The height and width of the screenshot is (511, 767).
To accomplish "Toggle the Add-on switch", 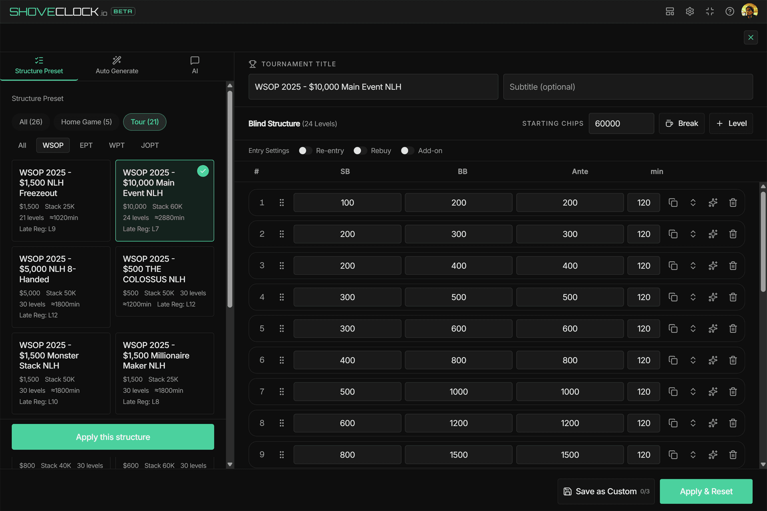I will (407, 151).
